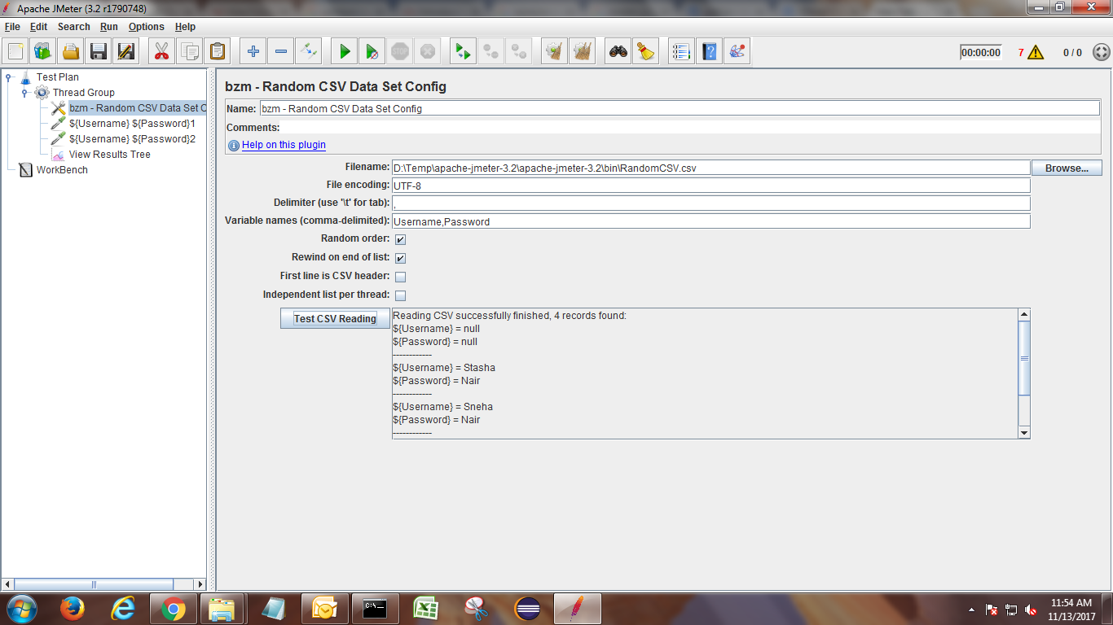Enable Independent list per thread checkbox
Viewport: 1113px width, 625px height.
[400, 295]
